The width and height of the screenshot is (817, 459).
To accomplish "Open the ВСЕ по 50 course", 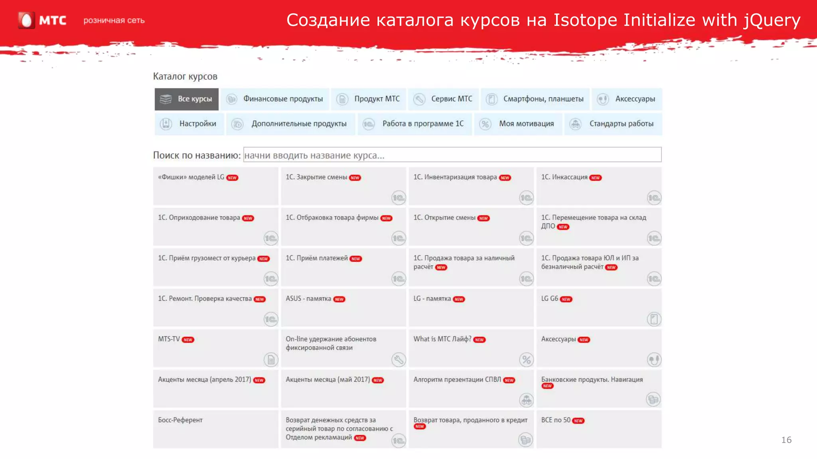I will pos(599,429).
